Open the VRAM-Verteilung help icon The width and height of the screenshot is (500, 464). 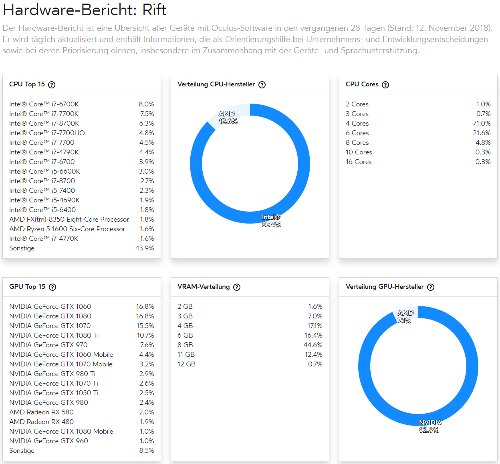click(237, 287)
